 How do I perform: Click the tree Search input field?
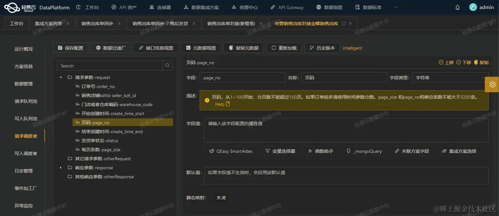[110, 66]
